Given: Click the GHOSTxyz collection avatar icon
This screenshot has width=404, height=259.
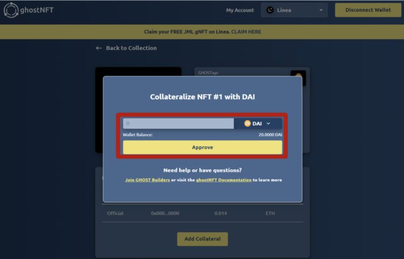Looking at the screenshot, I should 298,77.
